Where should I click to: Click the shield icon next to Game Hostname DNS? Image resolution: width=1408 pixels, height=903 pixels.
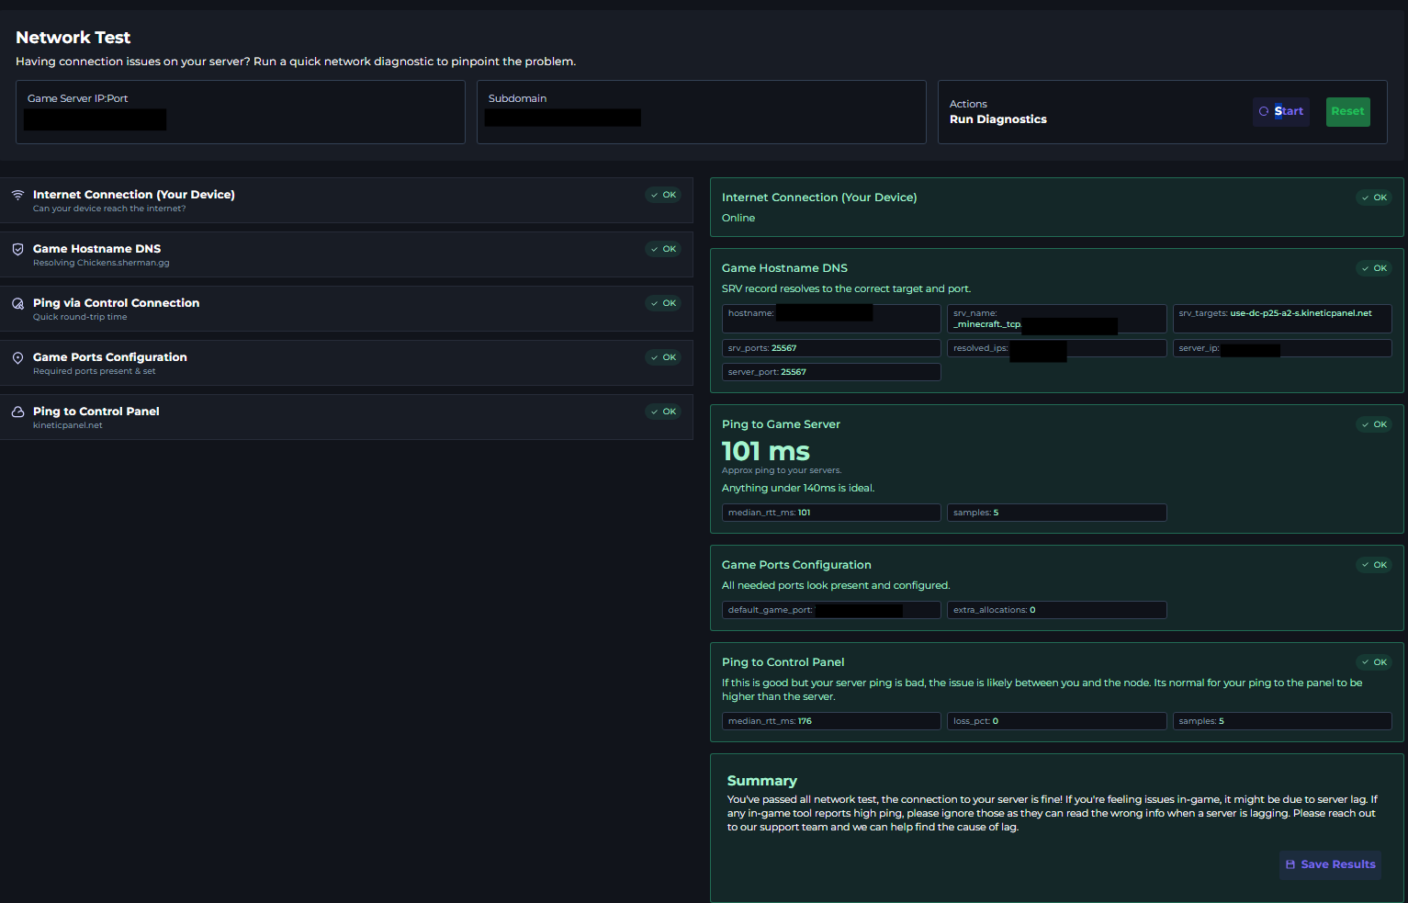tap(17, 249)
